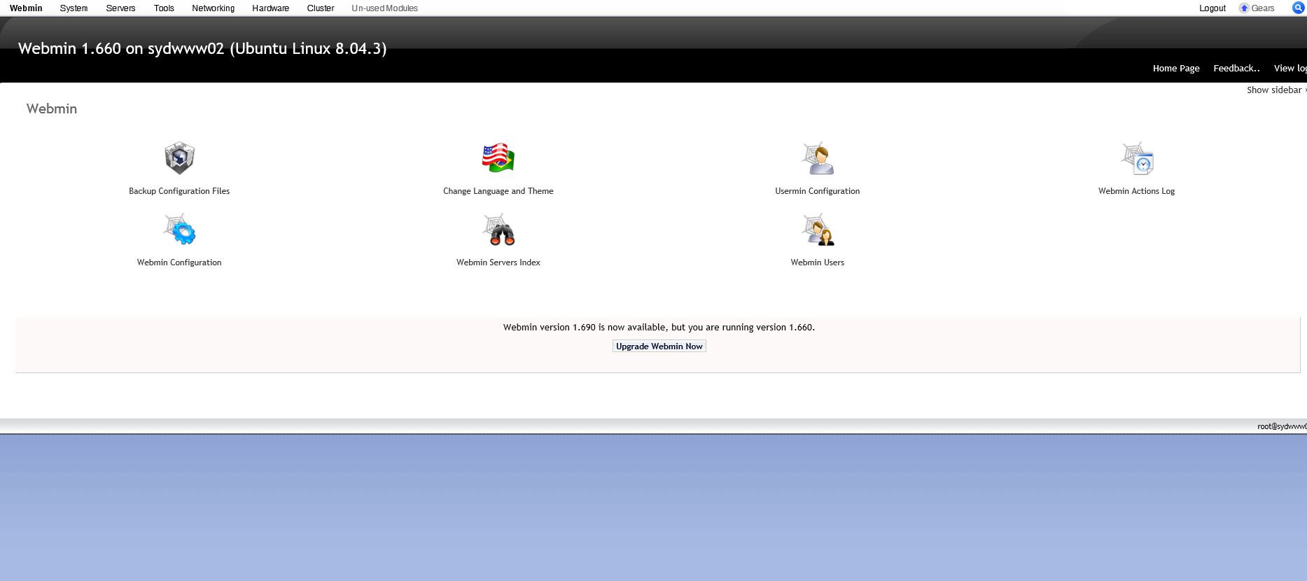Click the Webmin Servers Index binoculars icon

tap(498, 230)
